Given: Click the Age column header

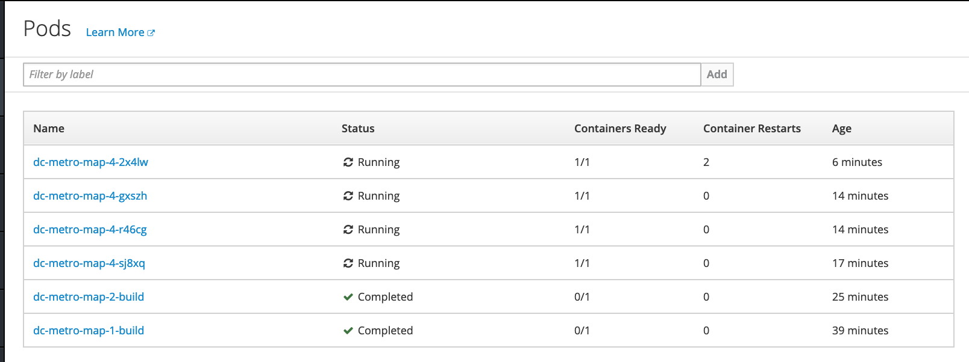Looking at the screenshot, I should point(842,129).
